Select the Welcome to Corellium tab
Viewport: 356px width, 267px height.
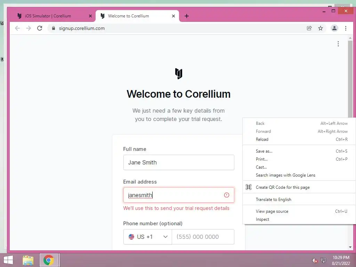coord(137,16)
